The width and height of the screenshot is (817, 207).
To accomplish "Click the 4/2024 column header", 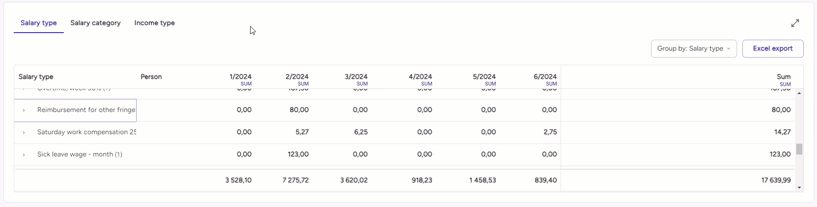I will pos(420,77).
